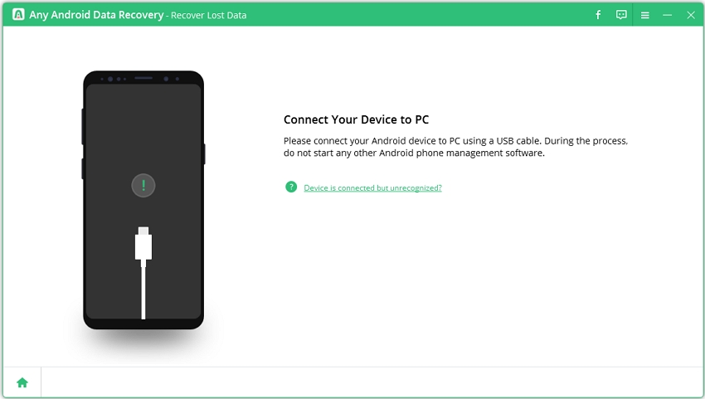Open the feedback chat icon
Image resolution: width=705 pixels, height=399 pixels.
[621, 15]
